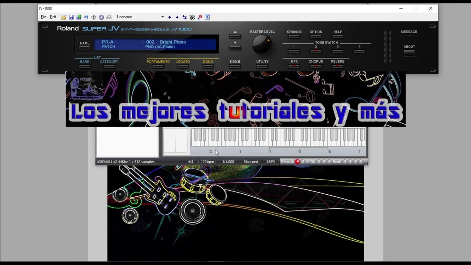Click the octave 6 marker under keyboard
This screenshot has width=471, height=265.
(330, 152)
